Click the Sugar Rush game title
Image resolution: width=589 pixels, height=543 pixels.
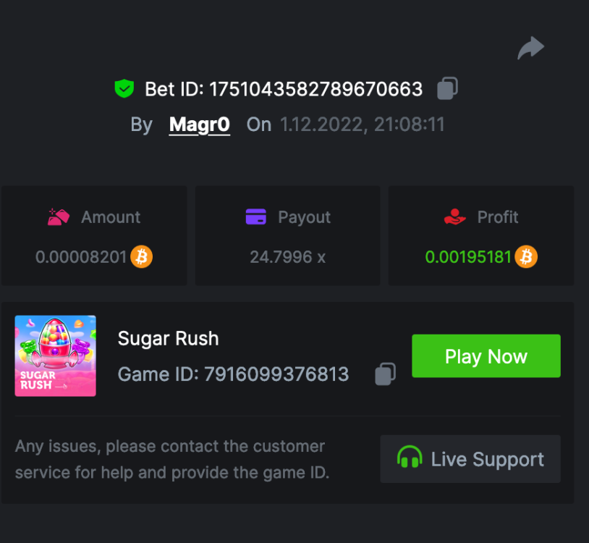[168, 338]
